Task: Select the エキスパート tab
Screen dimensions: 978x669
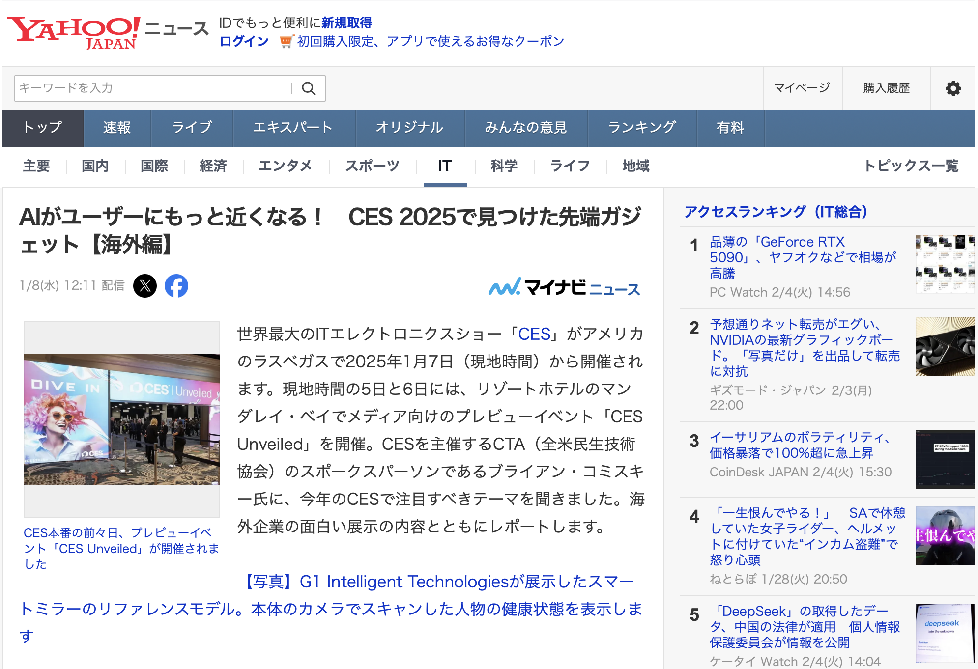Action: pyautogui.click(x=293, y=128)
